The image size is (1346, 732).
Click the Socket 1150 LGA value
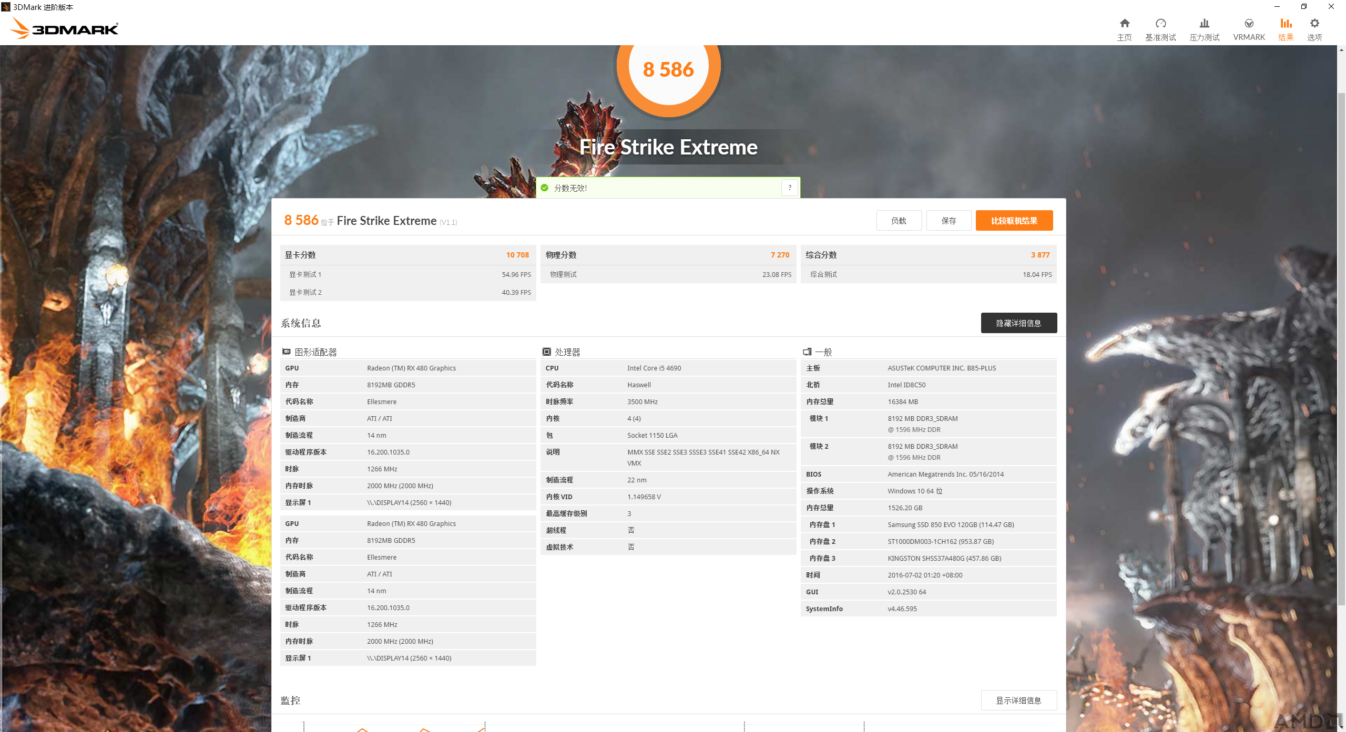[652, 435]
